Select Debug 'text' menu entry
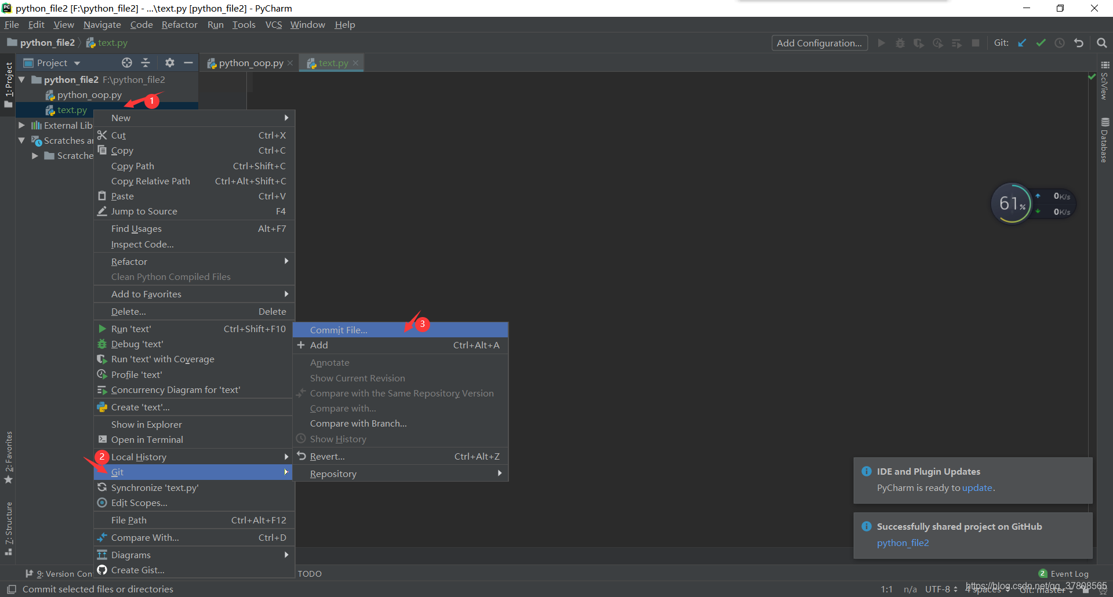This screenshot has height=597, width=1113. (194, 344)
